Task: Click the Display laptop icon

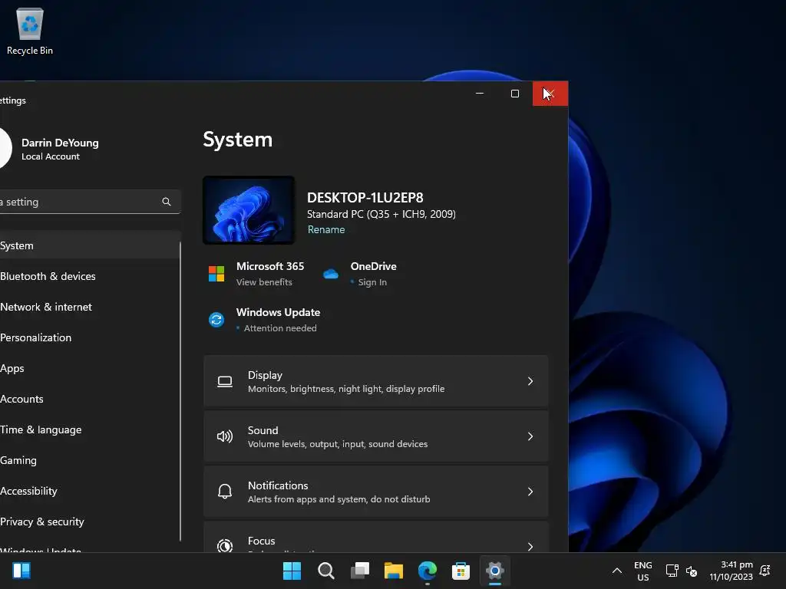Action: tap(225, 382)
